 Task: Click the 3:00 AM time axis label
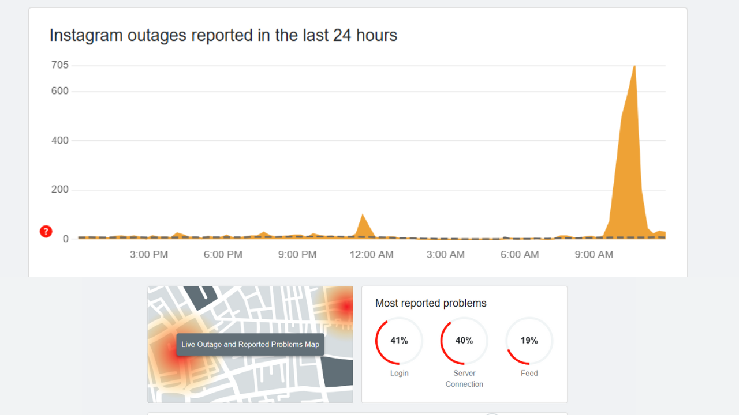tap(445, 255)
